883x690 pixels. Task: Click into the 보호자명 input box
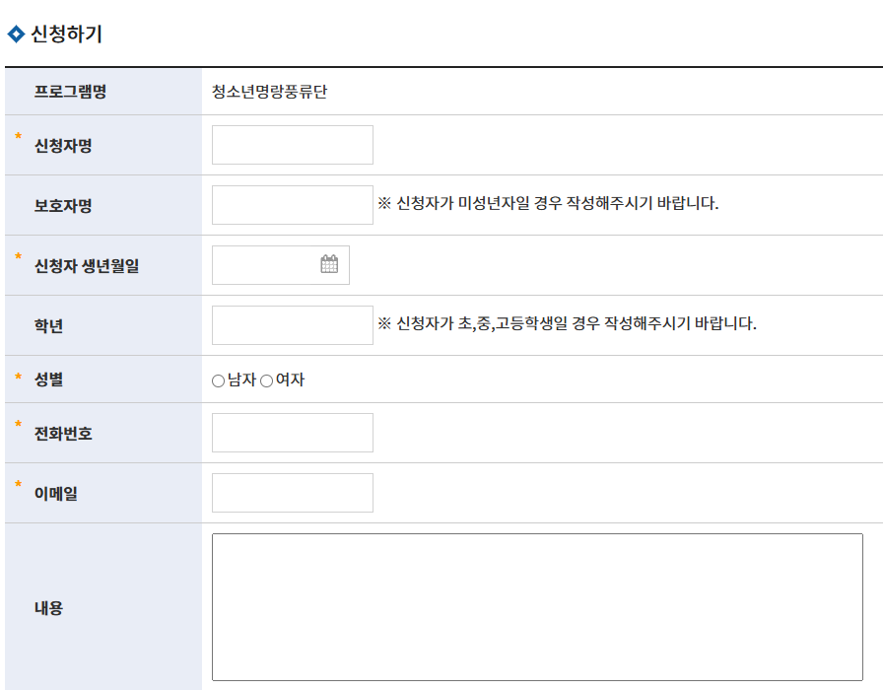[293, 205]
